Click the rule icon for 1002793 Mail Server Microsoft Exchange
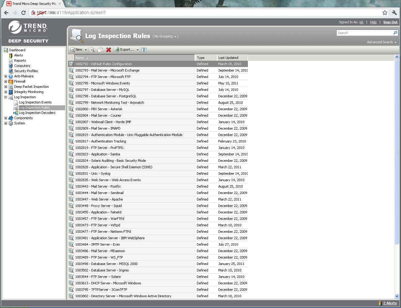 pyautogui.click(x=71, y=70)
